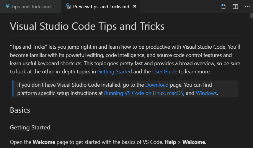Image resolution: width=253 pixels, height=148 pixels.
Task: Split the editor to the right
Action: [x=235, y=6]
